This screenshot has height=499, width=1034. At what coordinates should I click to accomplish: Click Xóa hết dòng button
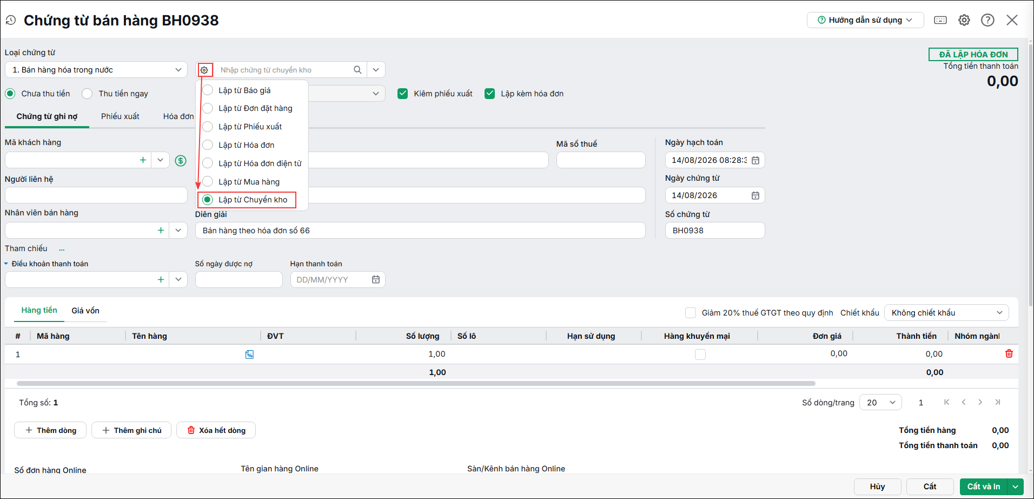[216, 430]
